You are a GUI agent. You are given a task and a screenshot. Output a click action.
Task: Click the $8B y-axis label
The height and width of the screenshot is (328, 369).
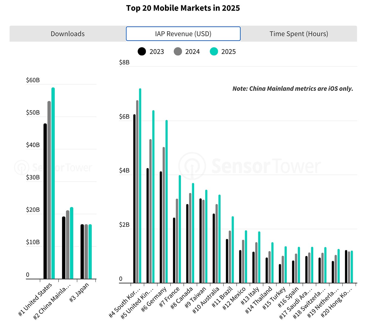[x=124, y=62]
